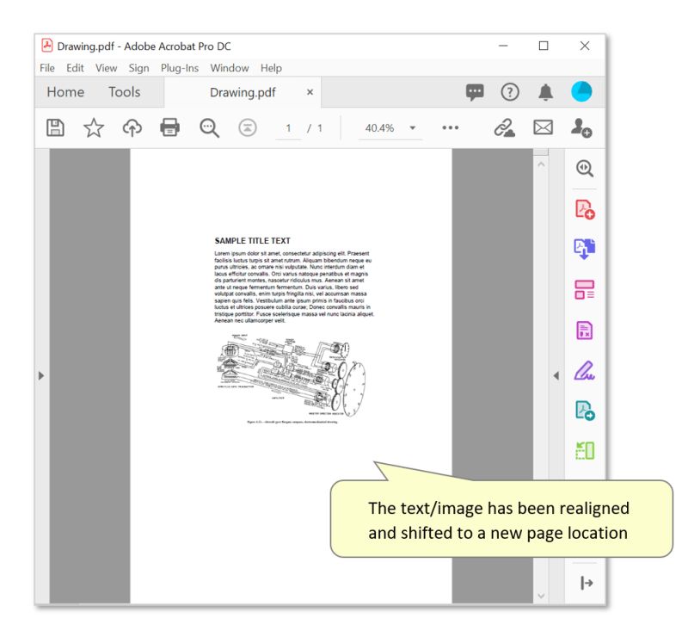Expand the left navigation pane arrow
This screenshot has width=688, height=643.
(x=41, y=374)
